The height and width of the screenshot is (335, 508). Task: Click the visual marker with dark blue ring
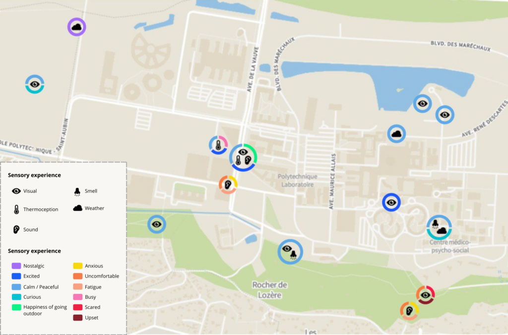pos(391,202)
